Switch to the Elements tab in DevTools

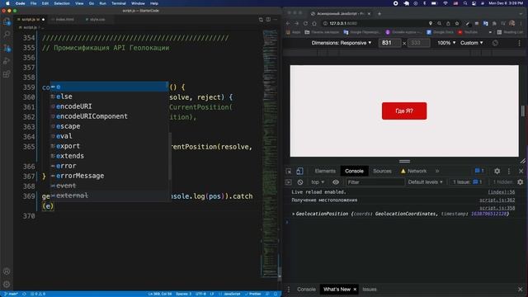click(x=325, y=171)
